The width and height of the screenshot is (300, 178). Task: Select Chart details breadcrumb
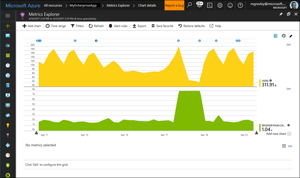147,5
